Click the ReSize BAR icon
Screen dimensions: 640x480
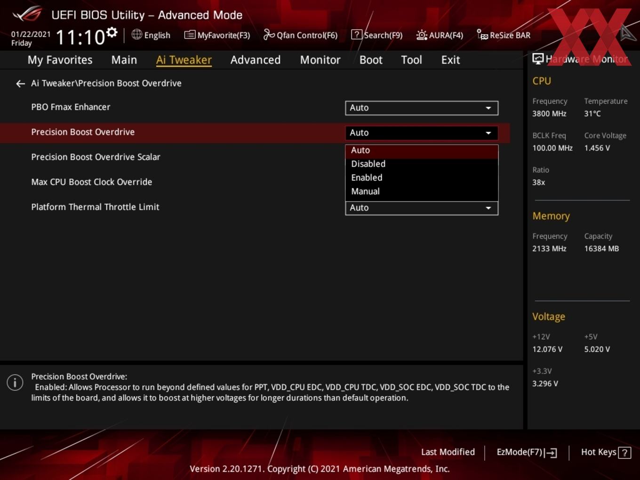(482, 35)
